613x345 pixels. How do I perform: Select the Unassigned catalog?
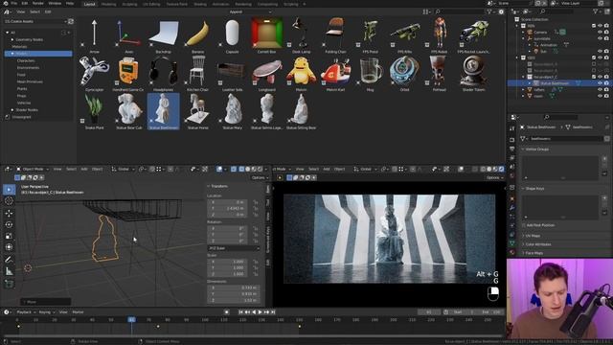point(21,117)
